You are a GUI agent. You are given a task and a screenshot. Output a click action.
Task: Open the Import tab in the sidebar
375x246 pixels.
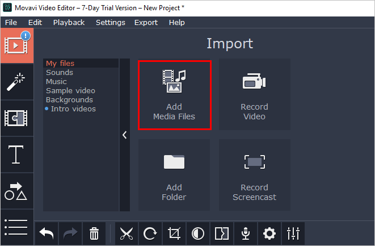17,45
